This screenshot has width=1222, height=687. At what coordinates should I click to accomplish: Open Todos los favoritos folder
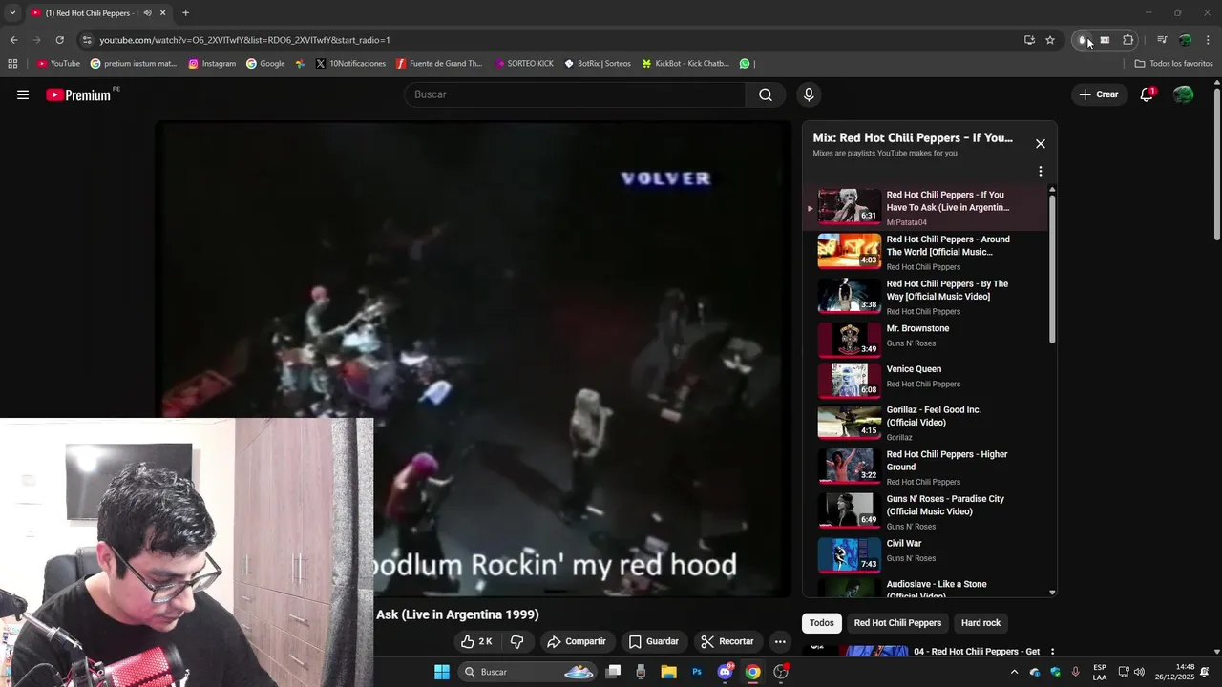coord(1173,64)
